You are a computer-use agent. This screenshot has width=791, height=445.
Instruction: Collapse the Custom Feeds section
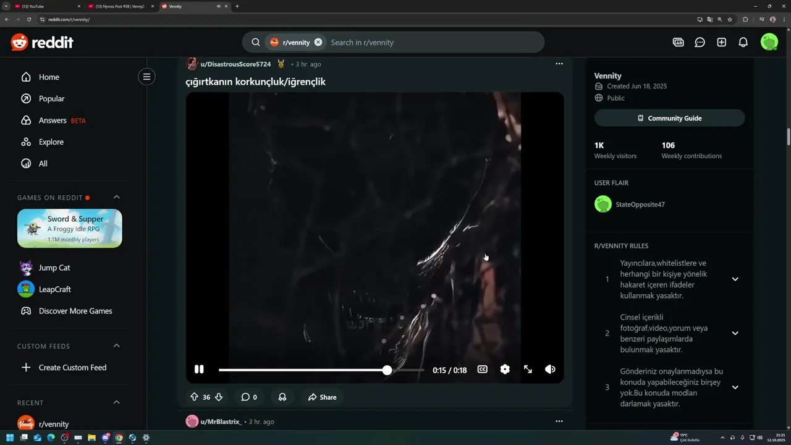click(116, 346)
